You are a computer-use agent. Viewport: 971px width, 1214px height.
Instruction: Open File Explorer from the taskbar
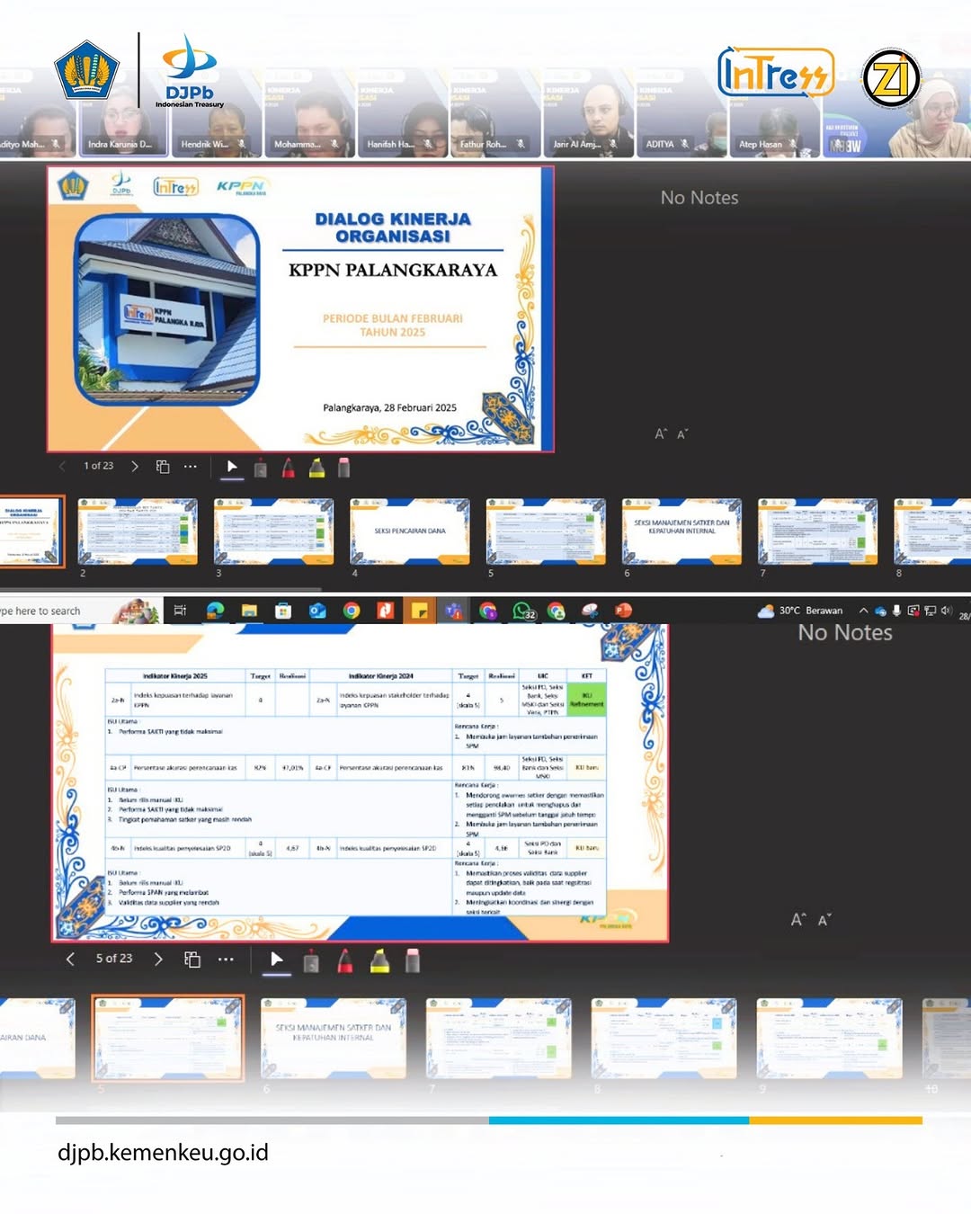coord(249,611)
